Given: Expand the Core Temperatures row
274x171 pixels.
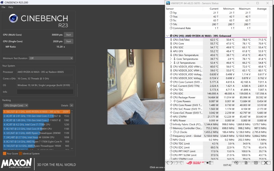Looking at the screenshot, I should [x=171, y=59].
